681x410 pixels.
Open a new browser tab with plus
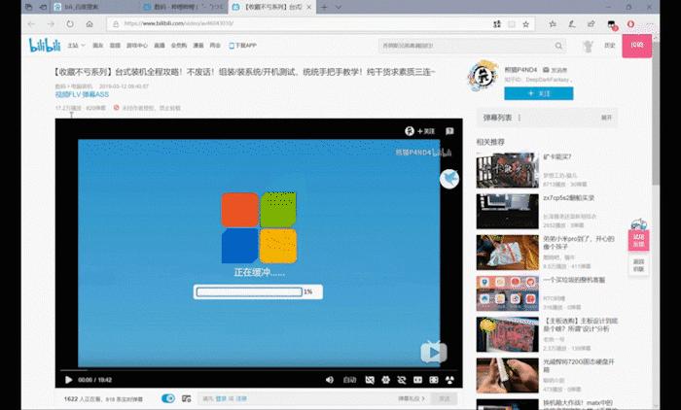324,7
